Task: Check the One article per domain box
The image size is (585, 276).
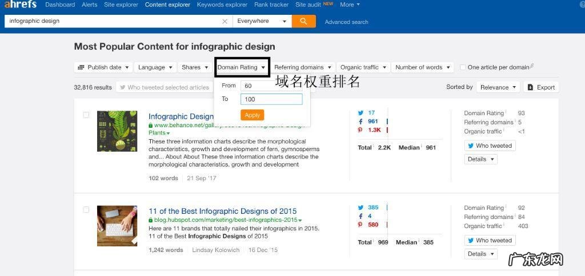Action: pyautogui.click(x=463, y=67)
